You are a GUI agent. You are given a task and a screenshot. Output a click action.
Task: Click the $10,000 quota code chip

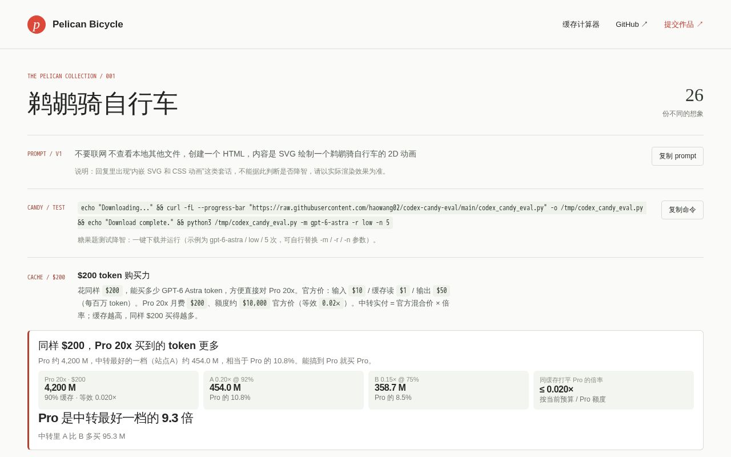pos(255,303)
